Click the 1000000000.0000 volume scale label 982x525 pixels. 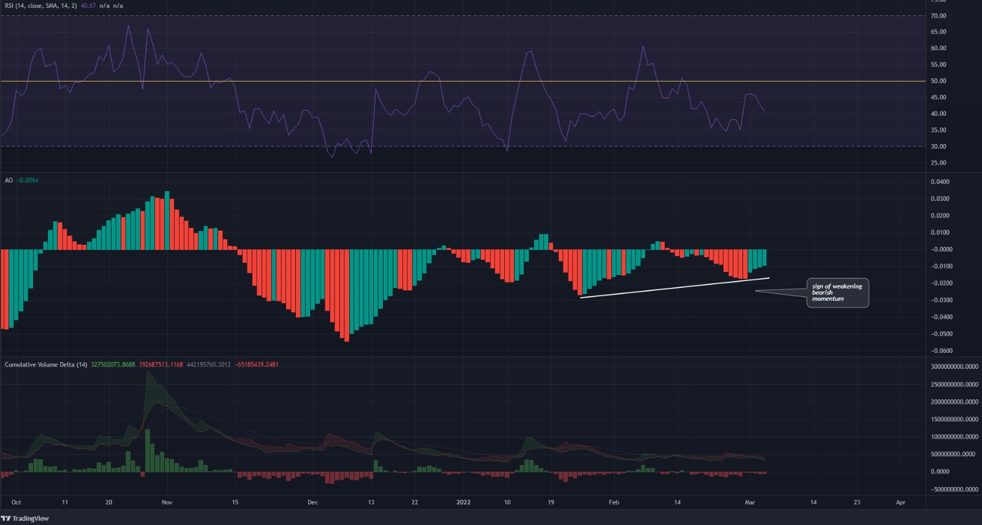954,437
